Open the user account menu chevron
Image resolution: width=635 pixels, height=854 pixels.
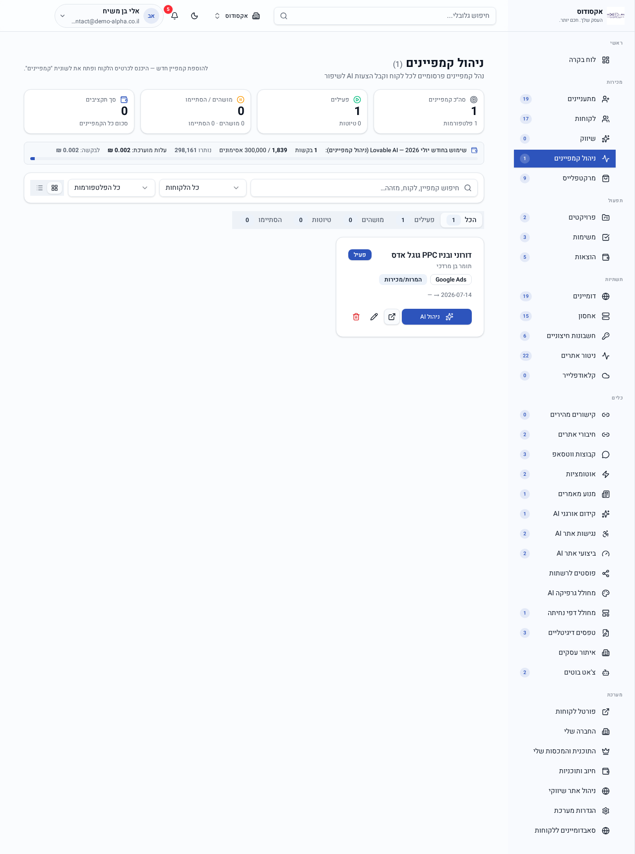(x=63, y=16)
